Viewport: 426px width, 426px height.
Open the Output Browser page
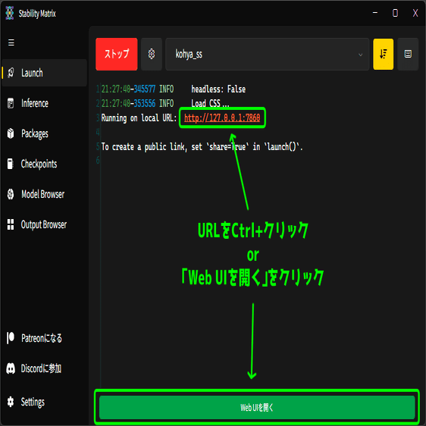[x=44, y=224]
